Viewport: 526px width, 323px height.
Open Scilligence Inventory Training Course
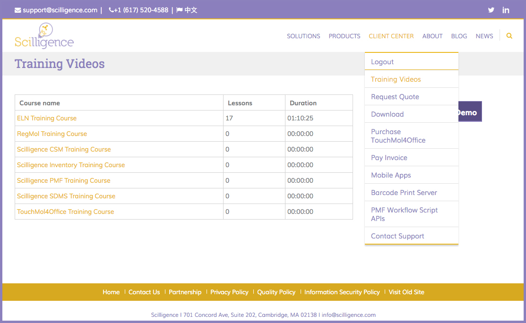click(71, 165)
